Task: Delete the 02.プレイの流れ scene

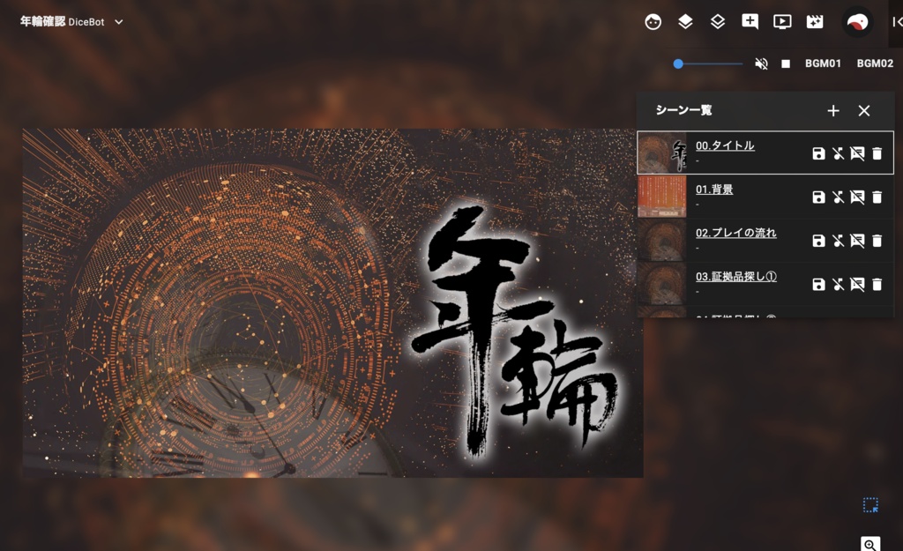Action: point(877,241)
